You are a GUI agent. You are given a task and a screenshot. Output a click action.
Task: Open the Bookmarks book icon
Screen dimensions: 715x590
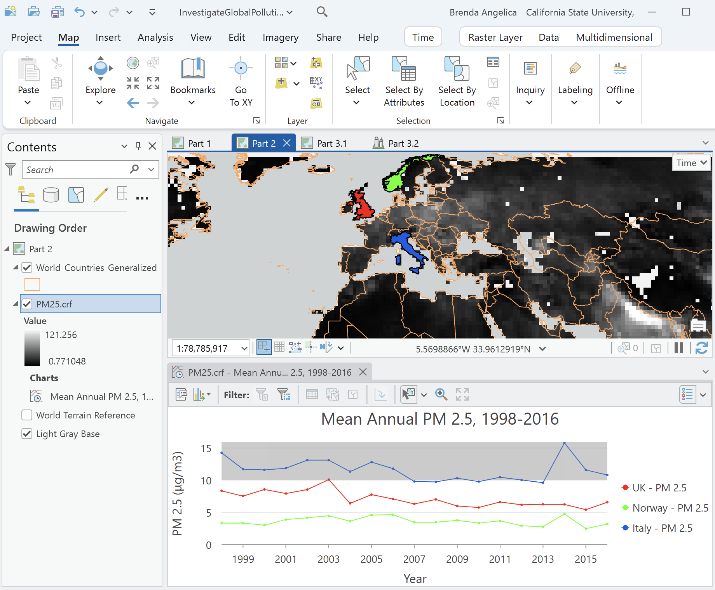[193, 68]
